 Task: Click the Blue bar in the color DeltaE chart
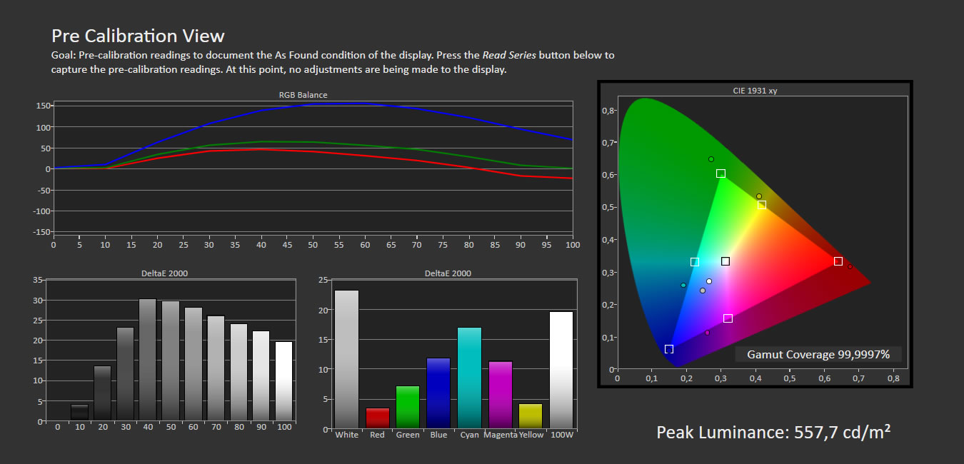pyautogui.click(x=438, y=393)
